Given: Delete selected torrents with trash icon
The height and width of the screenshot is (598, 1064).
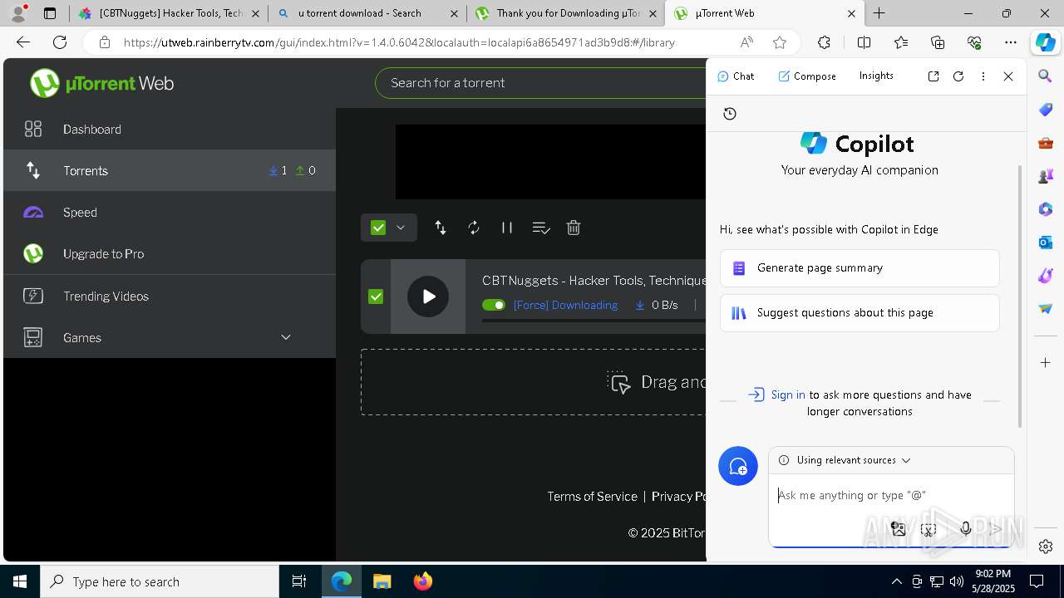Looking at the screenshot, I should [574, 228].
